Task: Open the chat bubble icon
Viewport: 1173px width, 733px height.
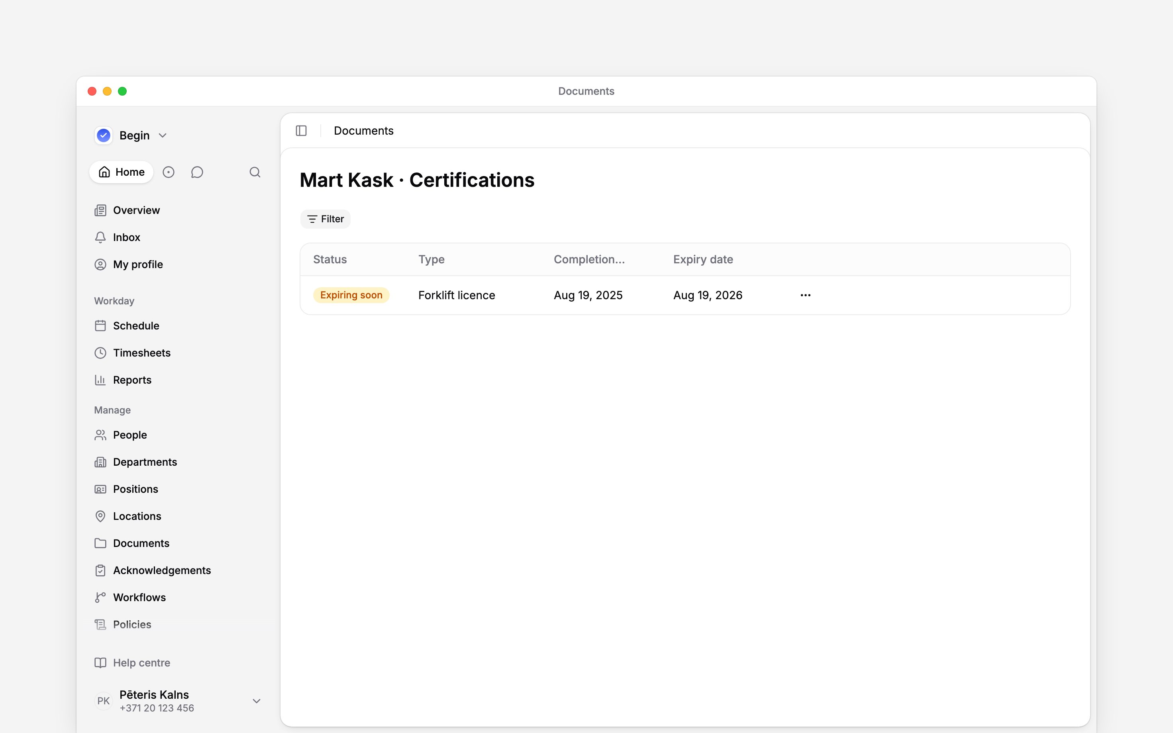Action: pyautogui.click(x=197, y=172)
